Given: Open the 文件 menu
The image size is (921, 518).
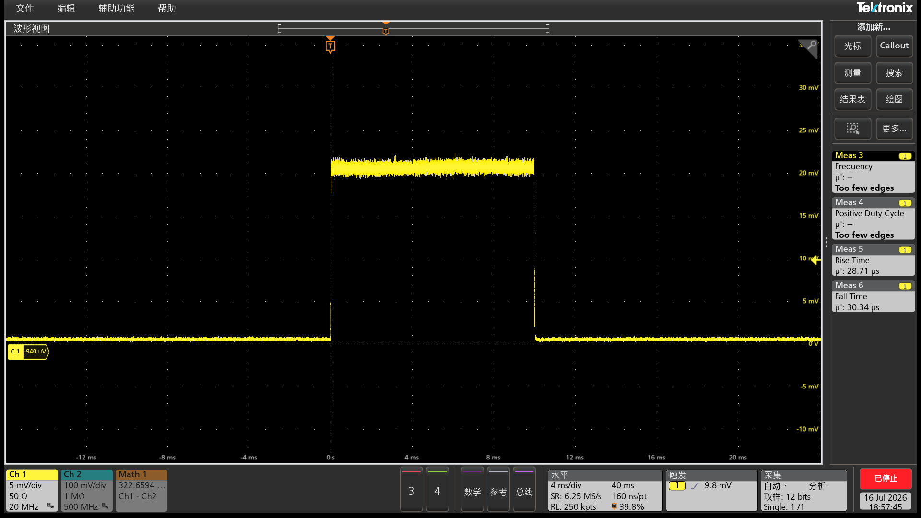Looking at the screenshot, I should pyautogui.click(x=25, y=8).
